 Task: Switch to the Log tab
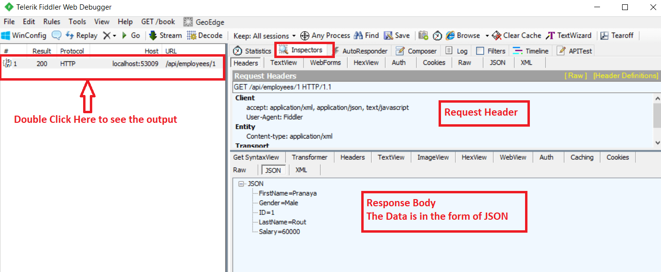pos(456,51)
